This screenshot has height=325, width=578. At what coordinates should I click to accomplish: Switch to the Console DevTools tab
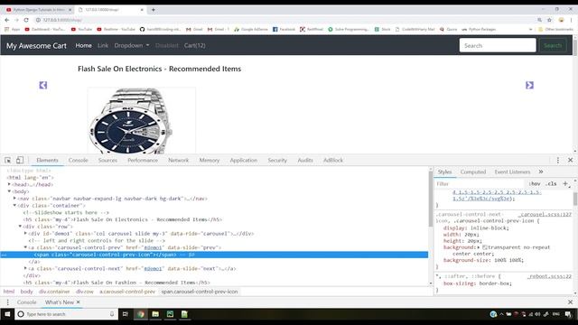coord(79,160)
